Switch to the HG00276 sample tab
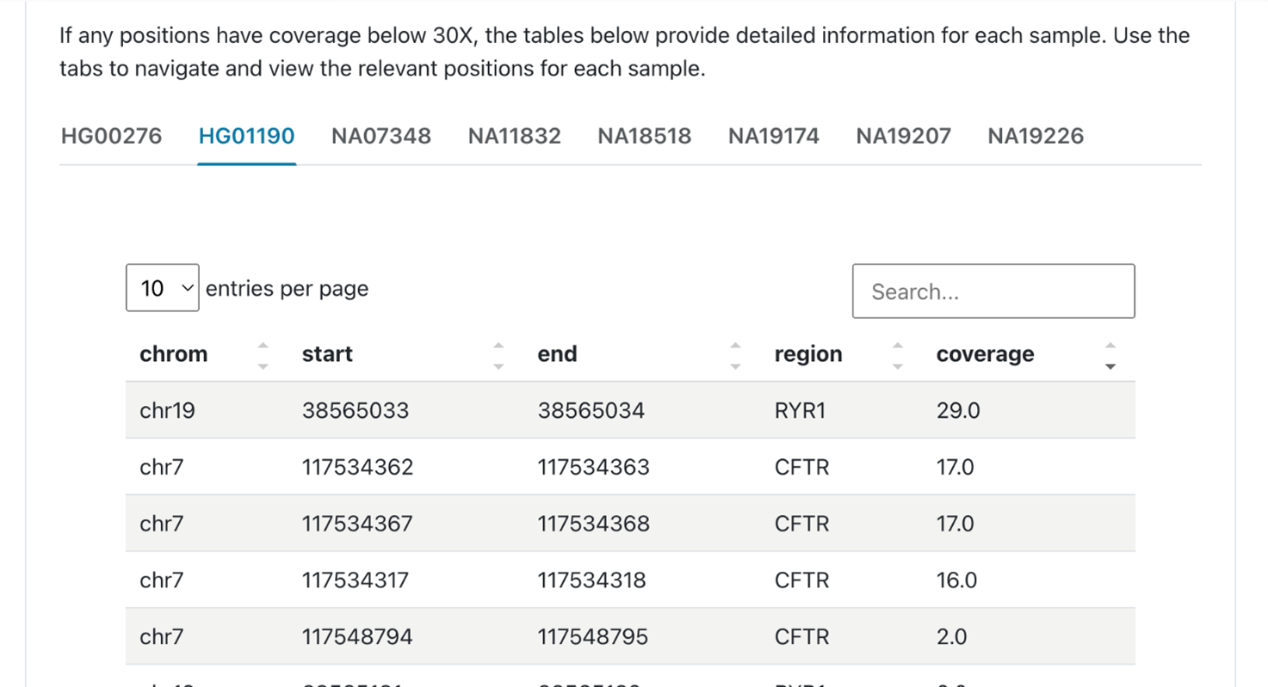 [111, 136]
